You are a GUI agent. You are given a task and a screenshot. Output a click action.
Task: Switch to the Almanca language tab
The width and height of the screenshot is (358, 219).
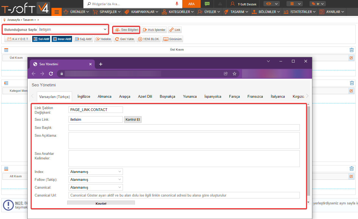(105, 96)
